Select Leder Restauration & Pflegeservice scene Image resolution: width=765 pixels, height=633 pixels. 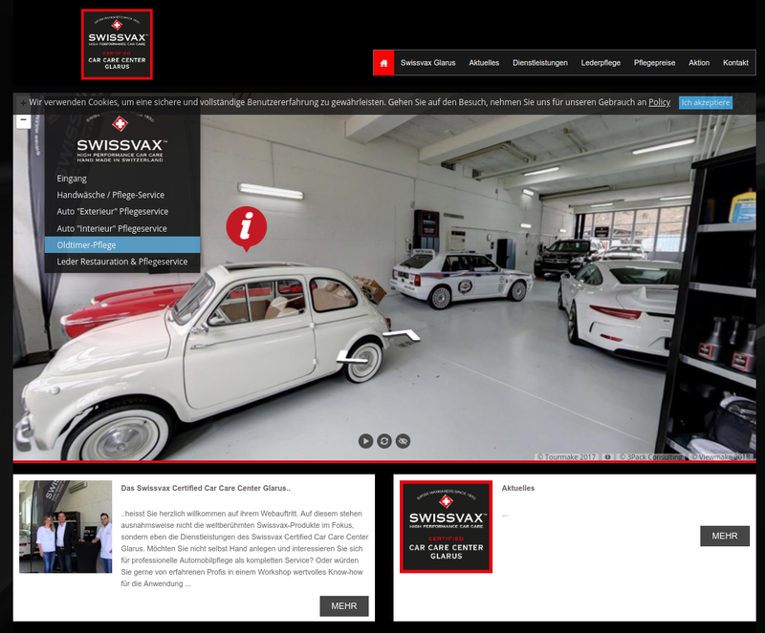122,262
